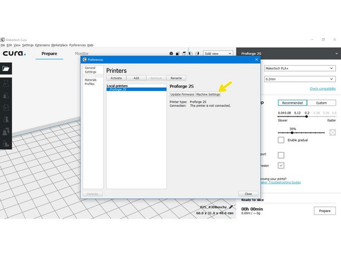The height and width of the screenshot is (256, 341).
Task: Open the Settings menu
Action: tap(28, 46)
